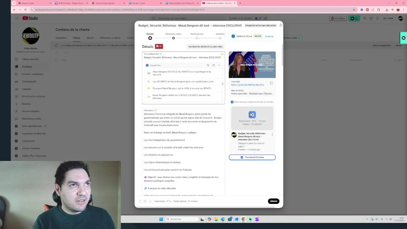Select suggestion 'Les SECRETS de Maud Bergeon'
The height and width of the screenshot is (229, 407).
click(x=183, y=81)
